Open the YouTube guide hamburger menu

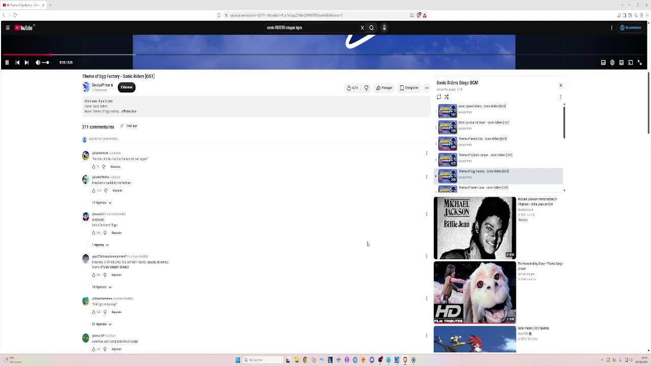(8, 28)
